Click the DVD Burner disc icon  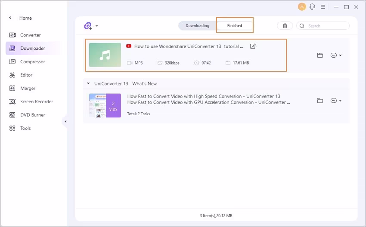pos(12,115)
